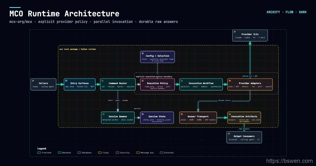The height and width of the screenshot is (166, 316).
Task: Click the 'start · send · resume' edge label
Action: [x=118, y=100]
